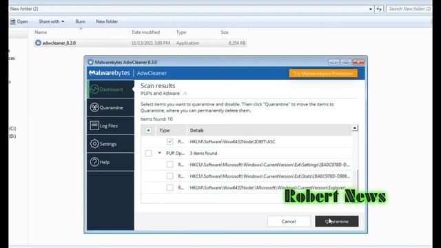Select the (D:) drive in Explorer sidebar

(12, 136)
